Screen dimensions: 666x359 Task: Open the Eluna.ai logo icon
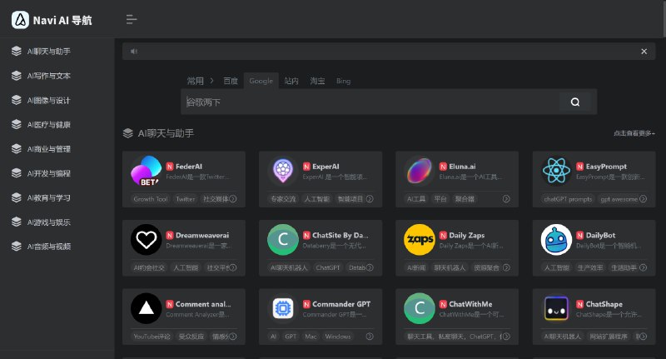tap(420, 171)
